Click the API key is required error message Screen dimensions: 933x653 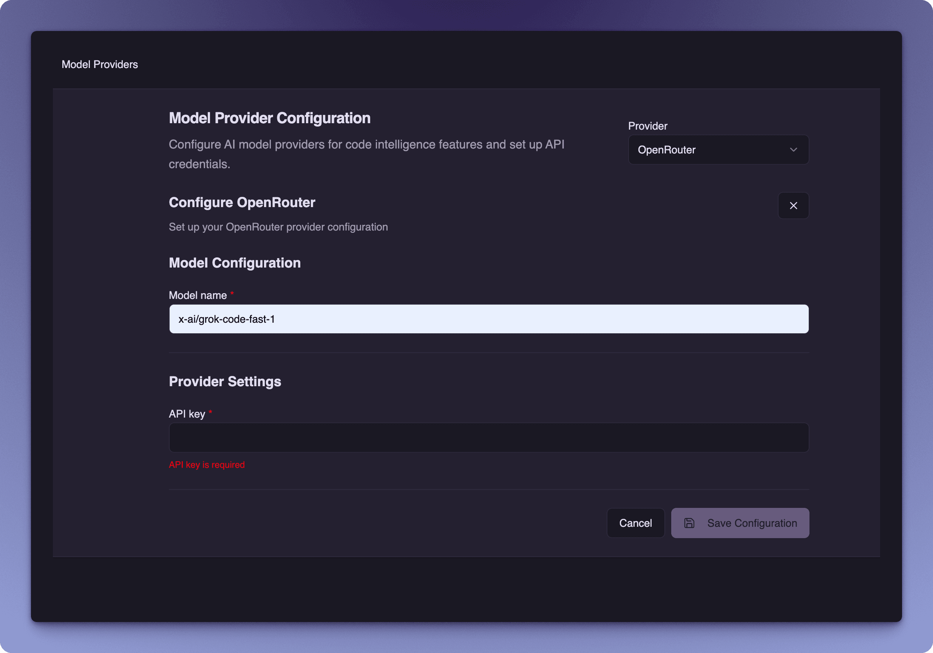[x=207, y=464]
